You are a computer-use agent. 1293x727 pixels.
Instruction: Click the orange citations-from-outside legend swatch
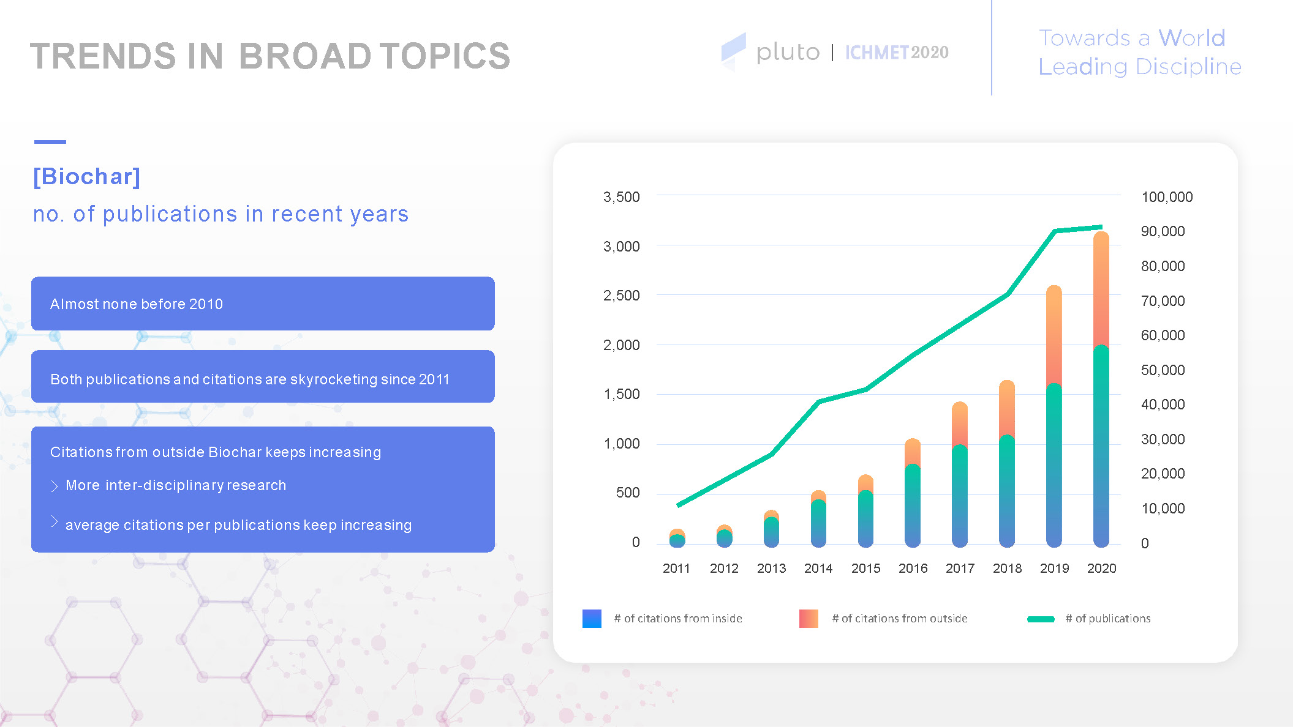point(809,619)
